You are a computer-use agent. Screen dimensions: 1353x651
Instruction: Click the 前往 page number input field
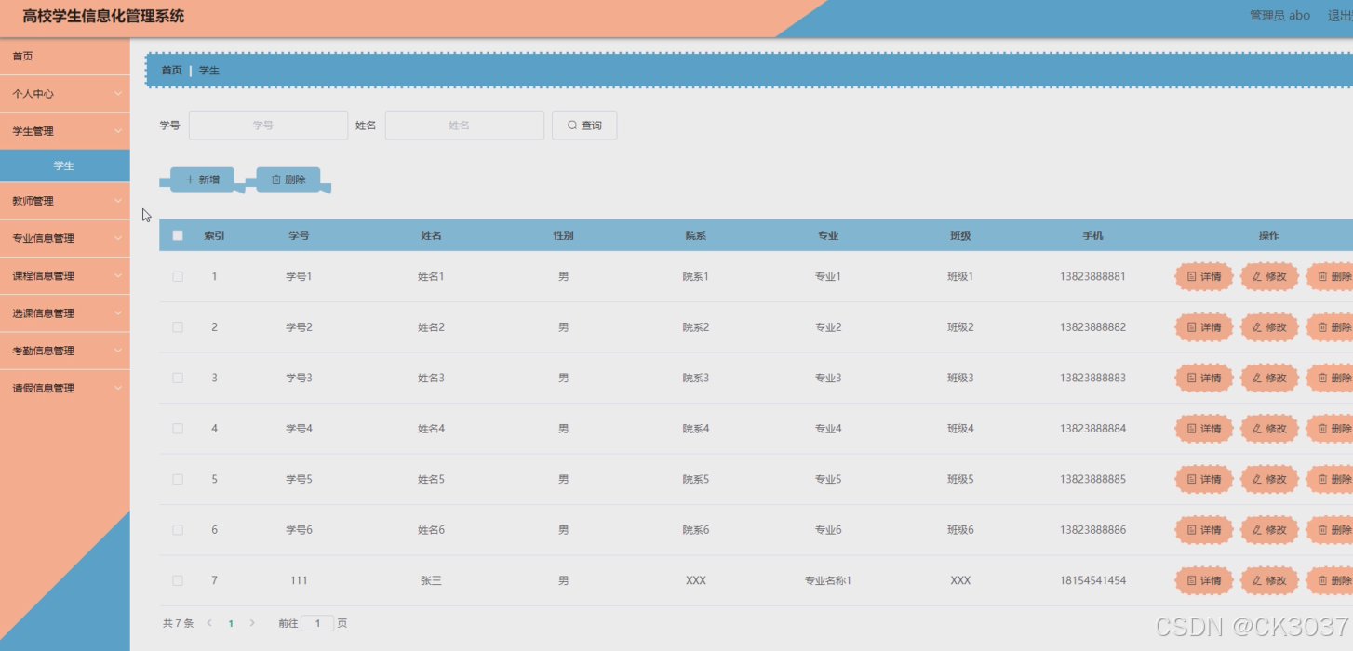pyautogui.click(x=316, y=623)
